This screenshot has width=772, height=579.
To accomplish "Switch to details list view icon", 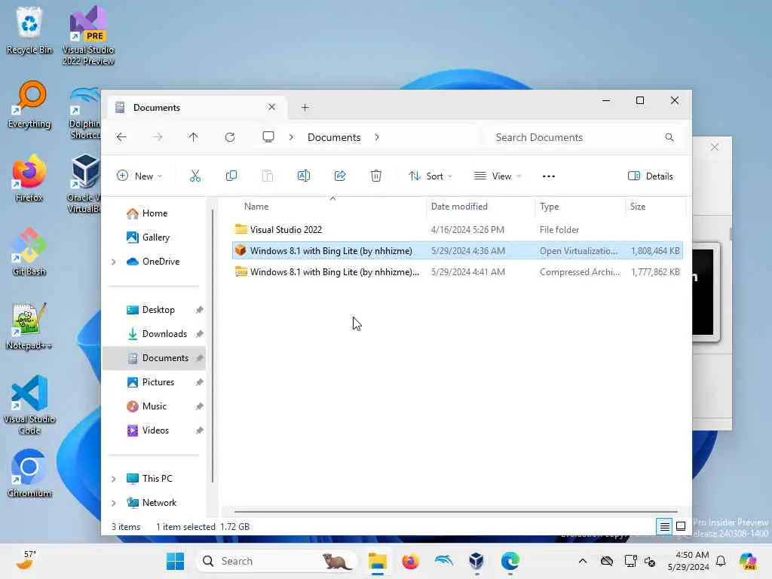I will [664, 527].
